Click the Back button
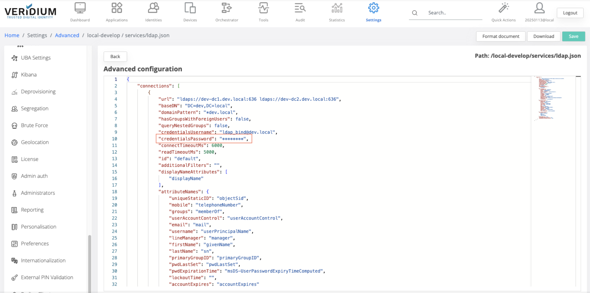Viewport: 590px width, 293px height. (115, 57)
